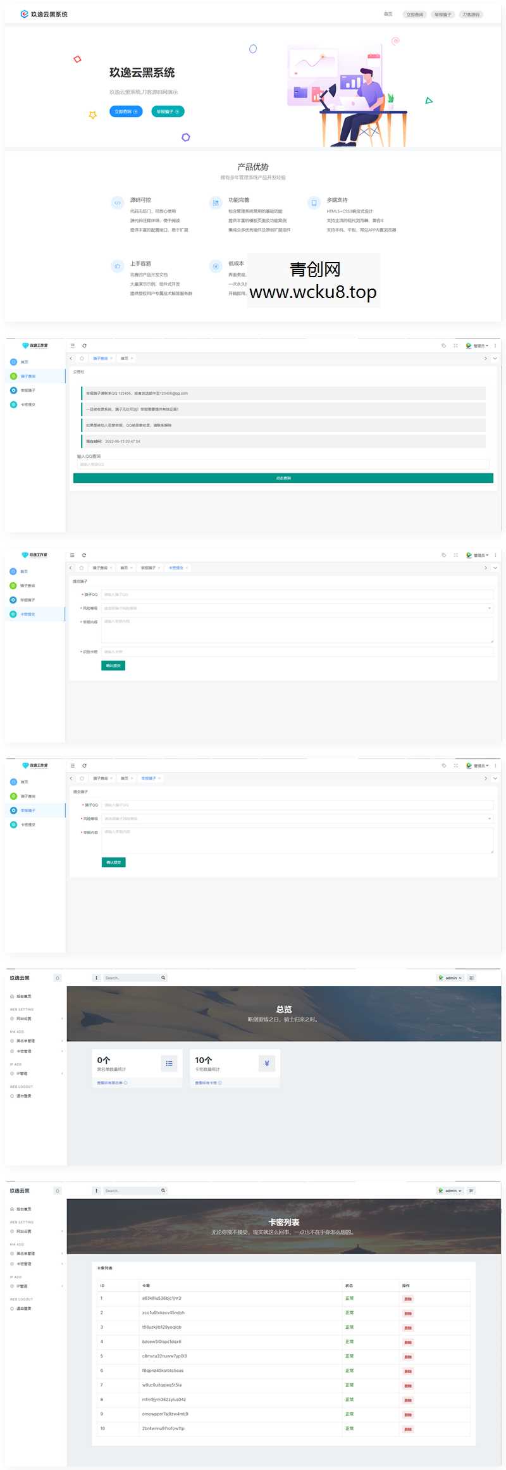Close the 卡密提交 tab via its x icon
Viewport: 506px width, 1470px height.
(187, 568)
